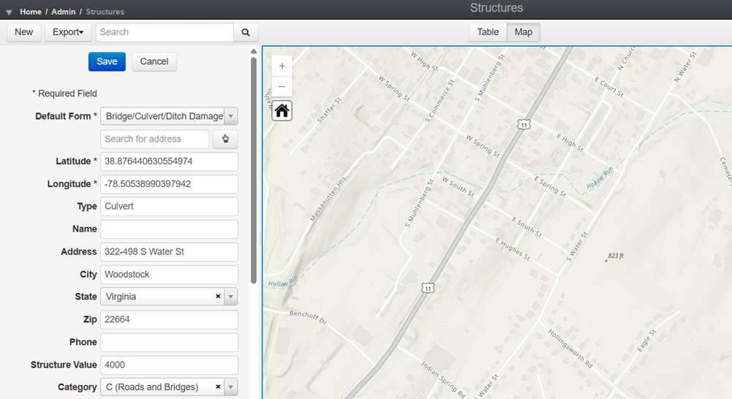This screenshot has height=399, width=732.
Task: Click the pick location hand icon
Action: (x=225, y=139)
